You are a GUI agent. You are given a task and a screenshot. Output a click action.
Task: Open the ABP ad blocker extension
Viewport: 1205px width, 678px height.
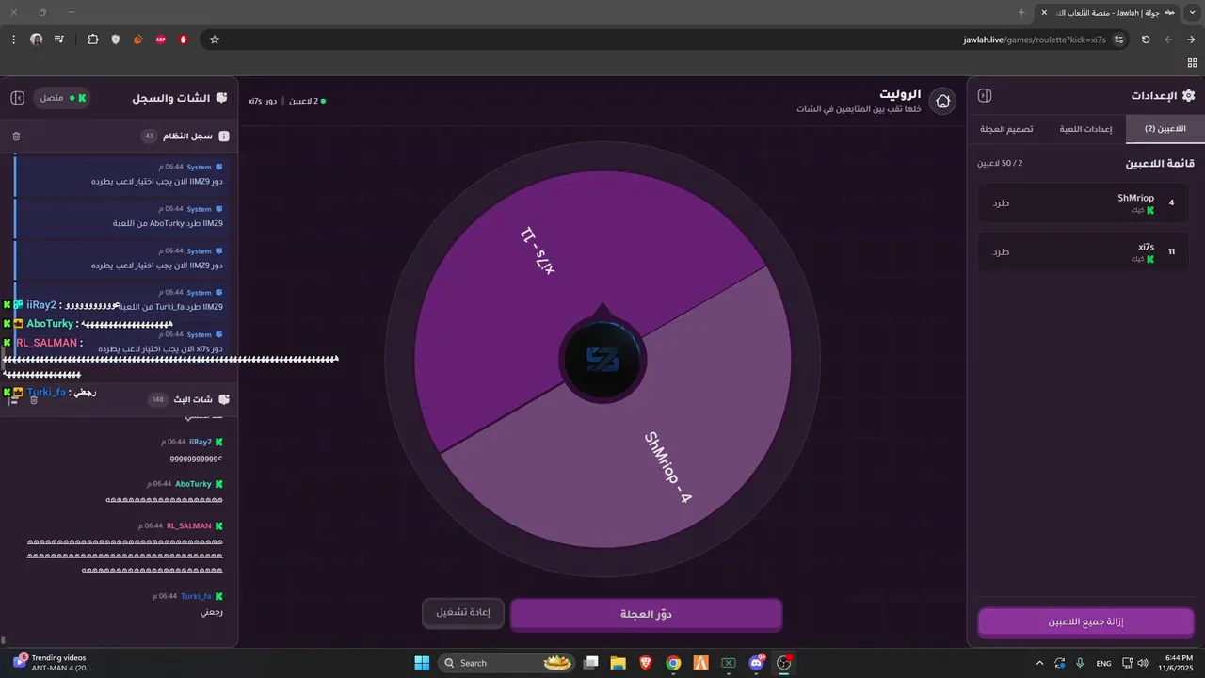coord(160,40)
